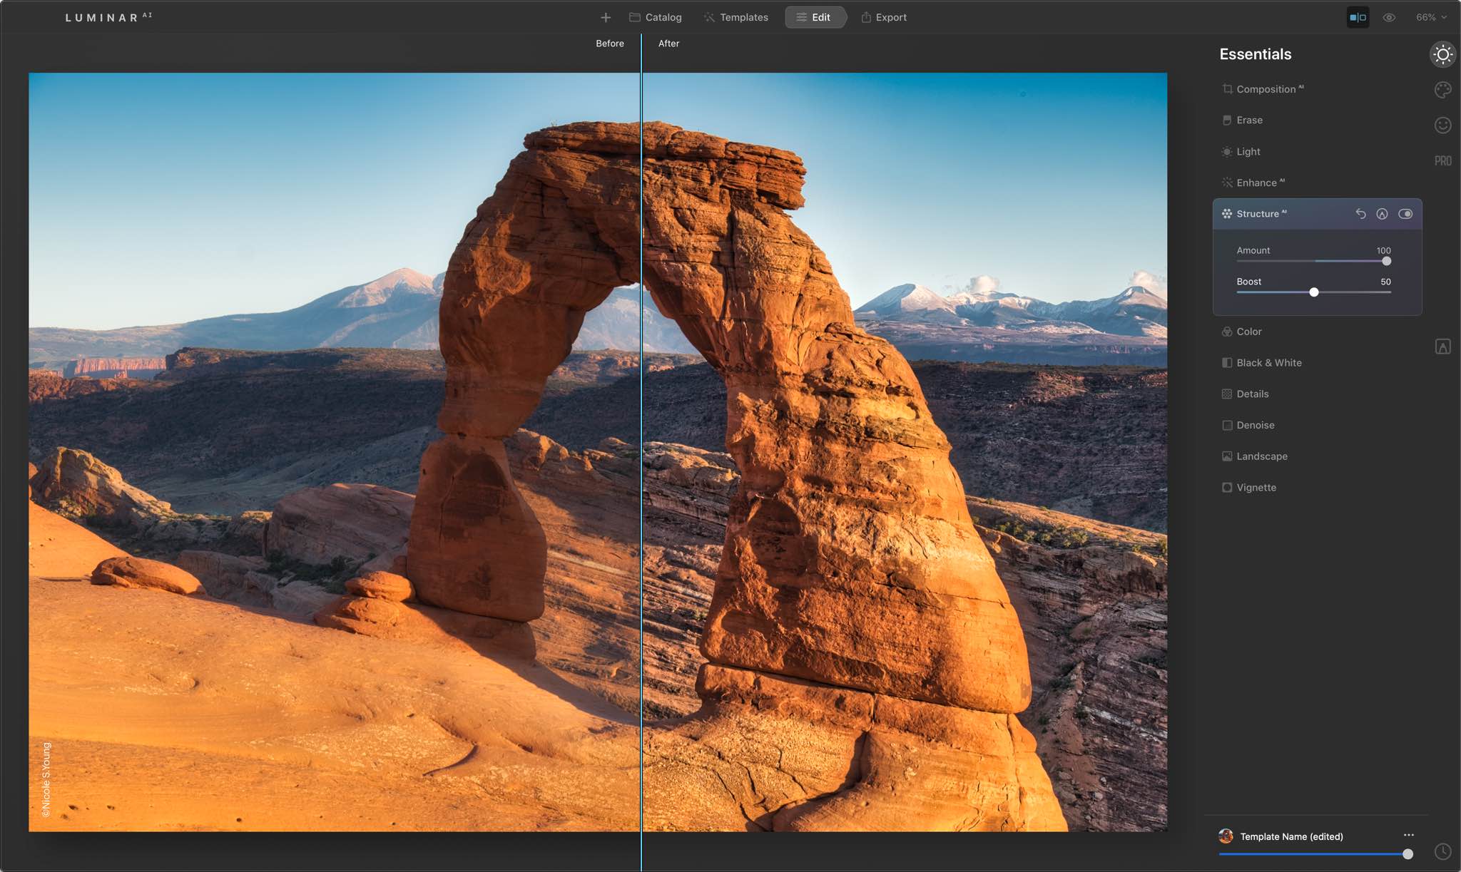Click the Before view label

(x=609, y=43)
